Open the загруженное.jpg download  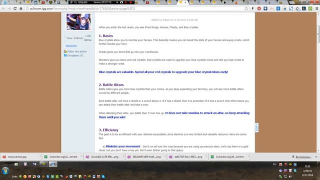[19, 156]
